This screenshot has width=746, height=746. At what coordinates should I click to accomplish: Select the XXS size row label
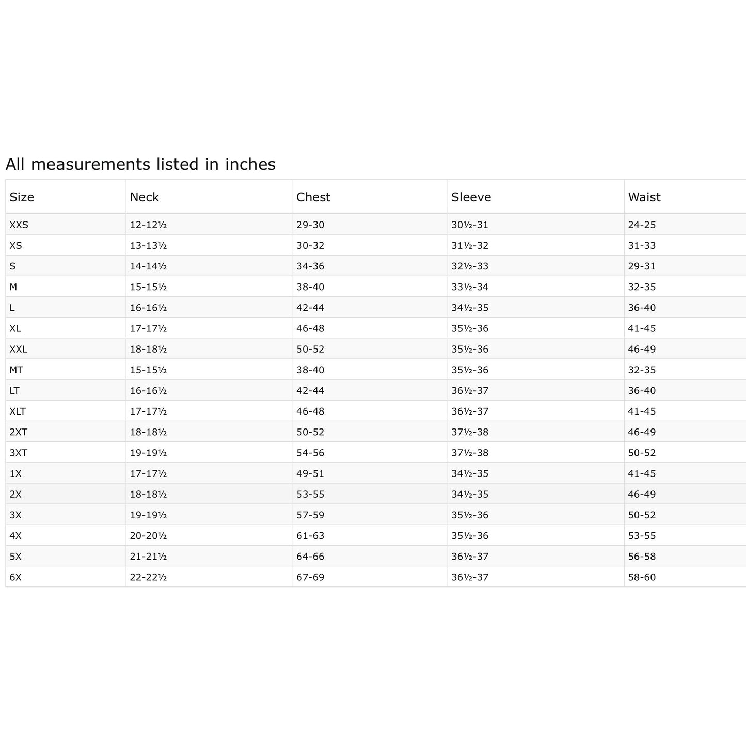click(x=19, y=225)
